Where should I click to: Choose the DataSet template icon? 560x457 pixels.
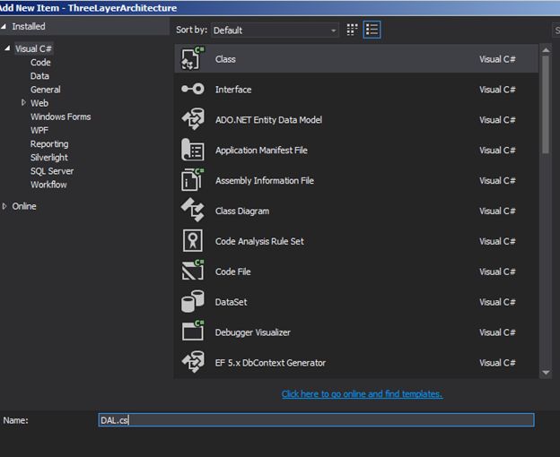[x=193, y=302]
